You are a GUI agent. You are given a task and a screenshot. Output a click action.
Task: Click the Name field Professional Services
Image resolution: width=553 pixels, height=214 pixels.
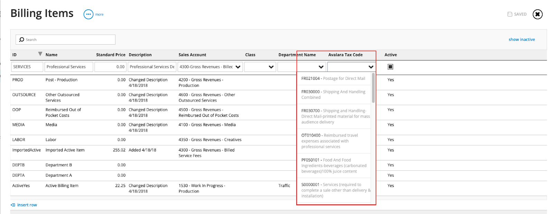click(x=68, y=67)
